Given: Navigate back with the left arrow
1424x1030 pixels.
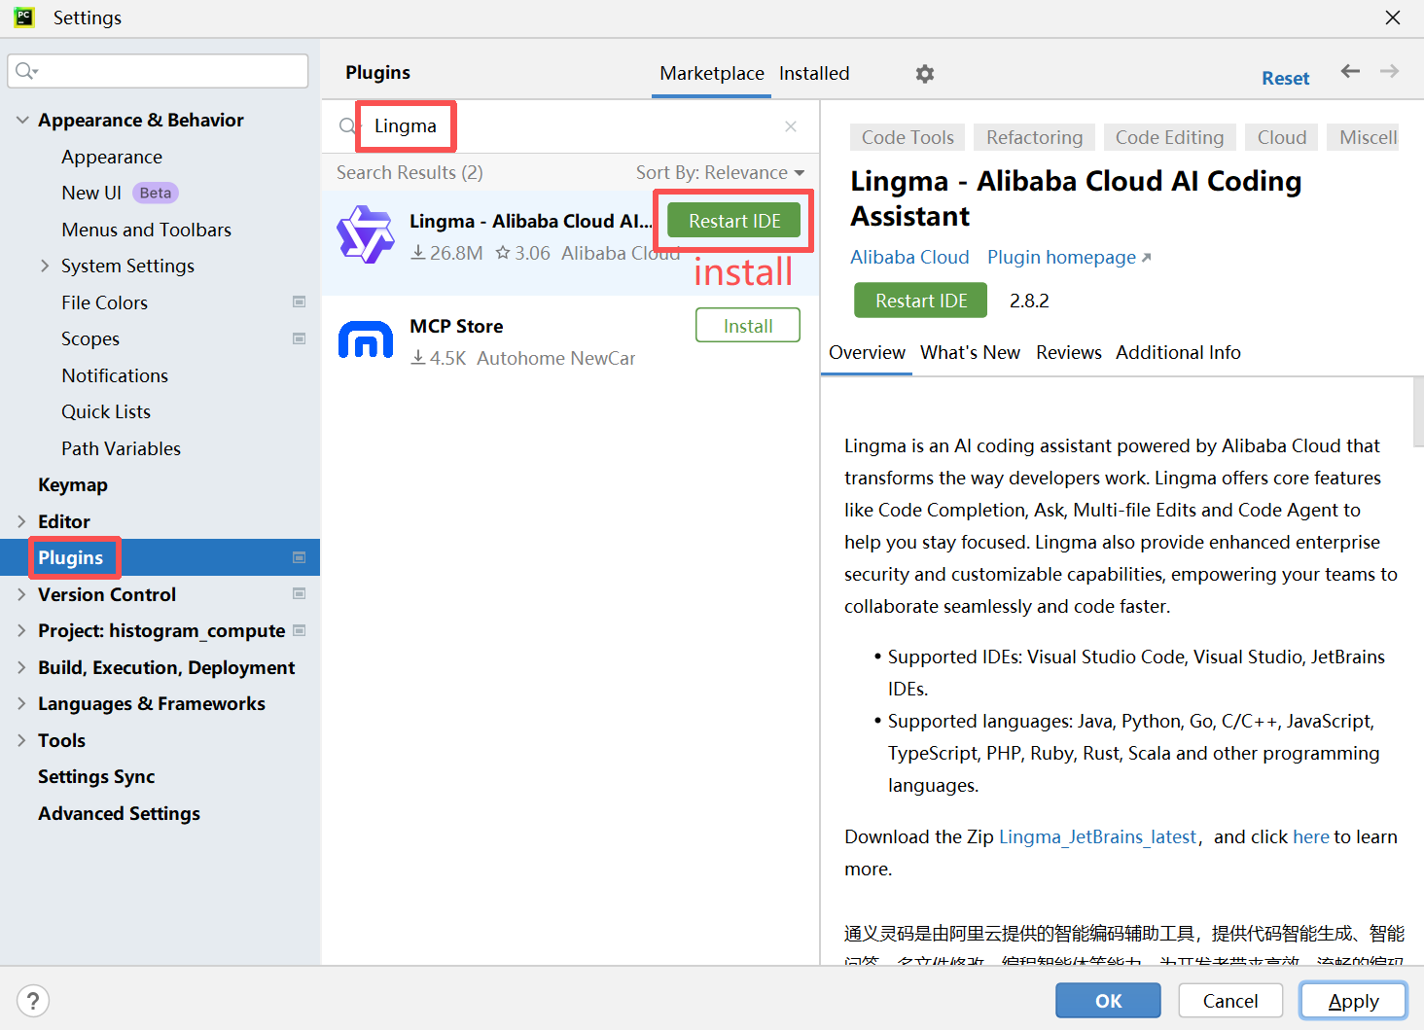Looking at the screenshot, I should tap(1350, 71).
